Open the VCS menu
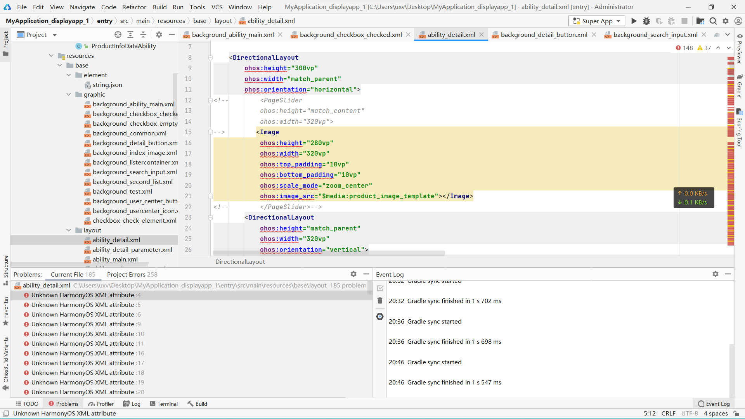The width and height of the screenshot is (745, 419). pyautogui.click(x=217, y=7)
